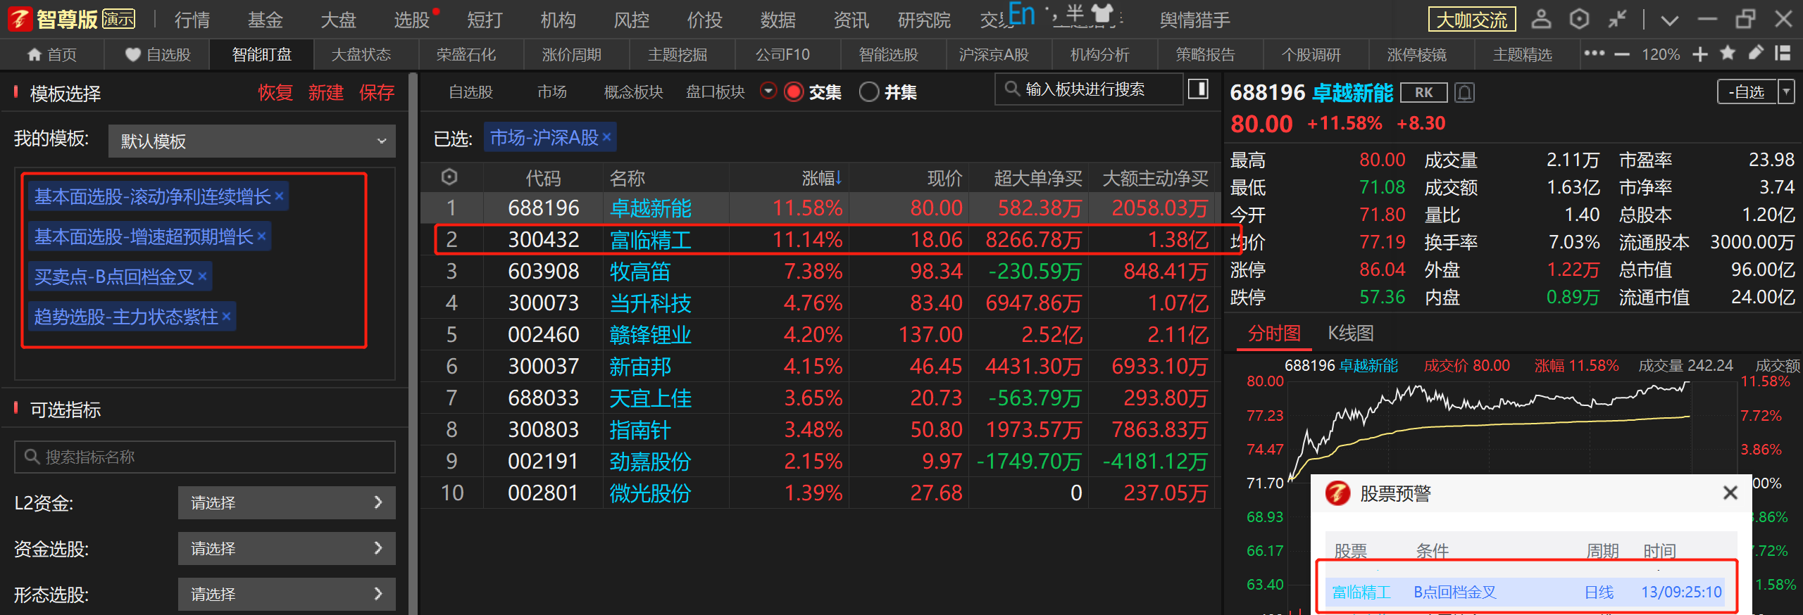
Task: Open the 选股 menu
Action: click(x=411, y=20)
